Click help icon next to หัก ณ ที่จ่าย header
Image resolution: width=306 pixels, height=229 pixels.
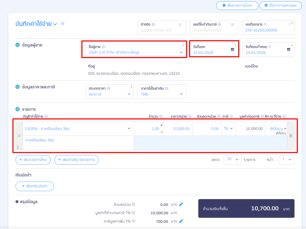284,116
